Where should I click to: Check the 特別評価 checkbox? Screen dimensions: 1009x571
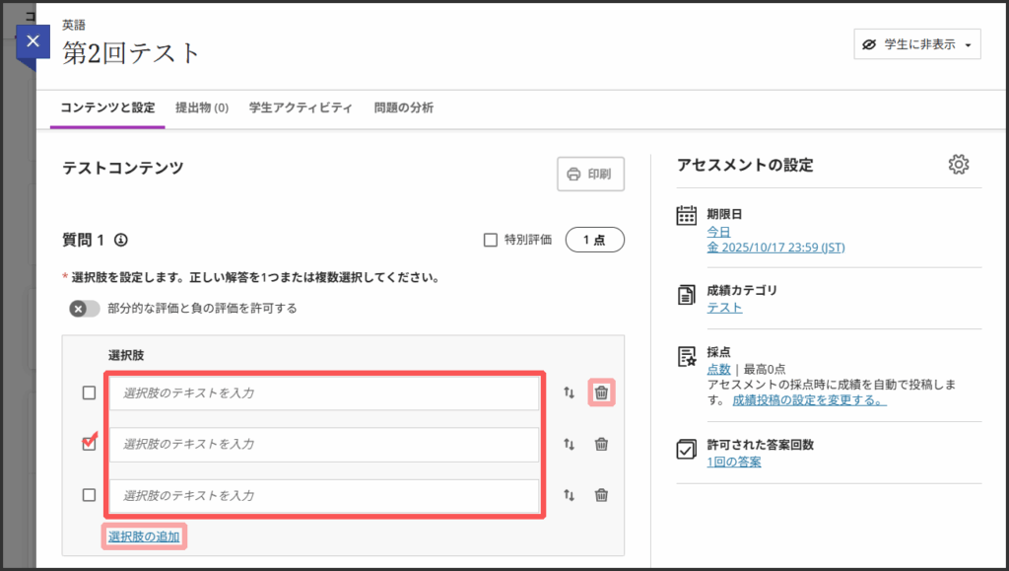490,240
